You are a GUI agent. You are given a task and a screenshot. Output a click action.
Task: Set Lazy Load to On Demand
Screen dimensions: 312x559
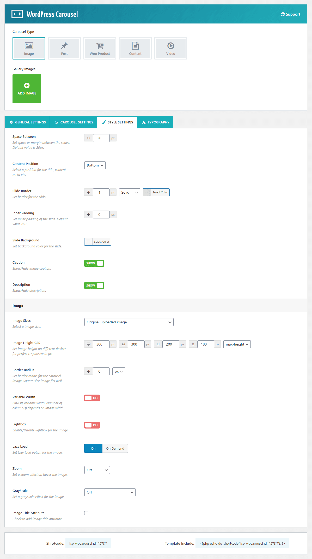[115, 448]
